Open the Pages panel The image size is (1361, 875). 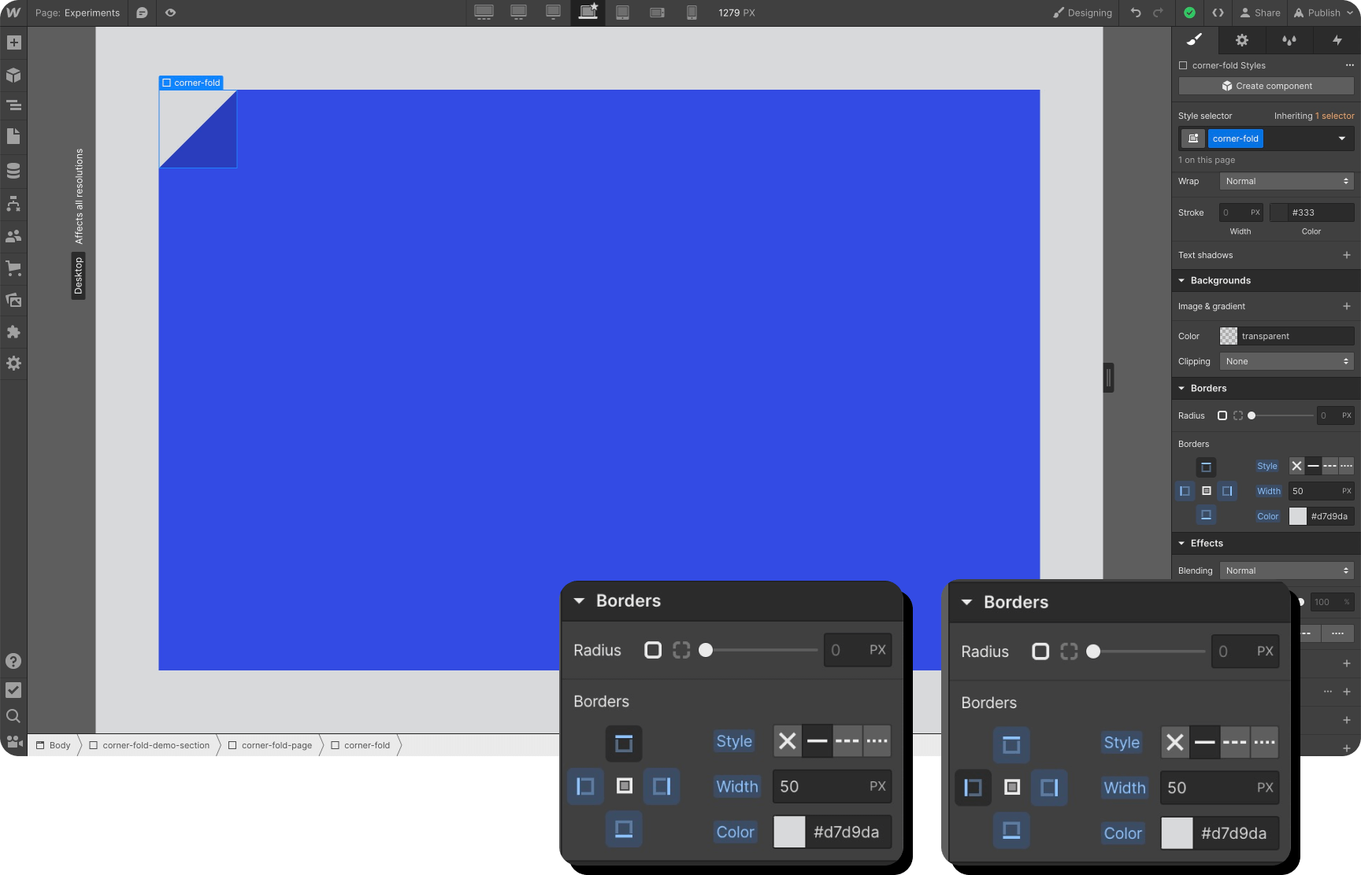pos(13,137)
